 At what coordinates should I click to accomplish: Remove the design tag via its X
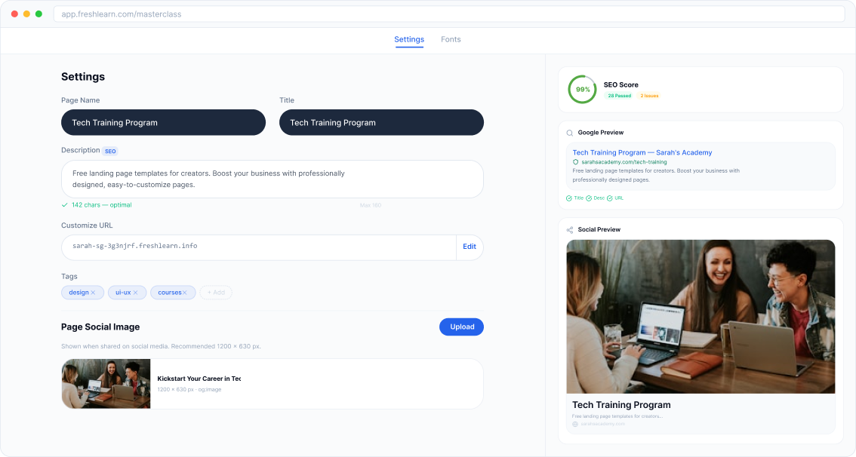tap(93, 293)
